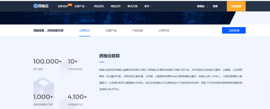Viewport: 270px width, 109px height.
Task: Click the 十年技术沉淀 label
Action: (75, 69)
